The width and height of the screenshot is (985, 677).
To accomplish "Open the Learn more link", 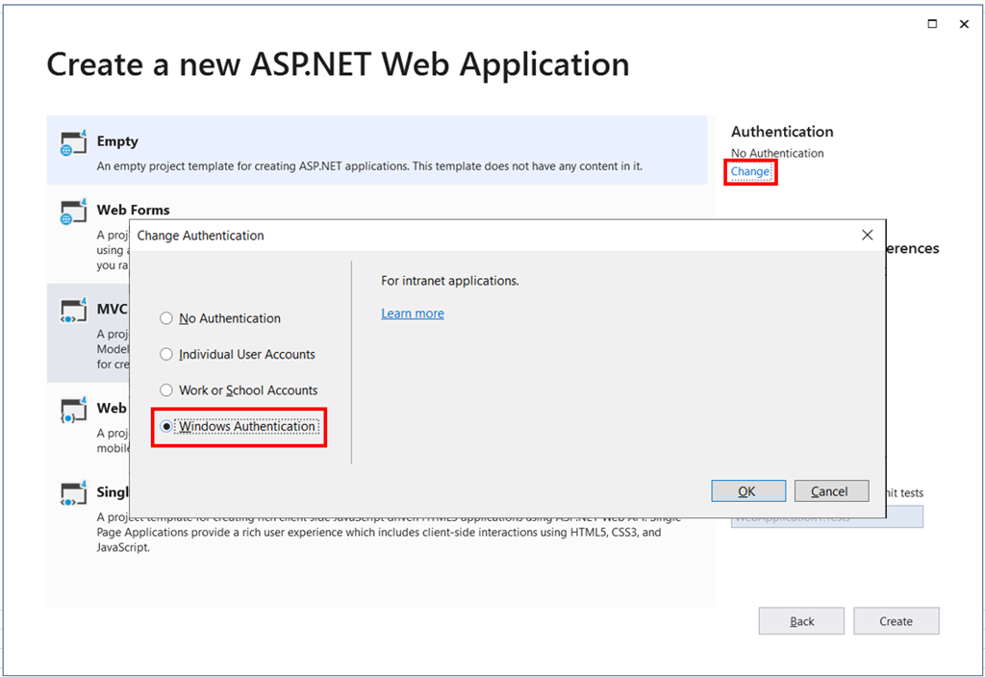I will [x=413, y=313].
